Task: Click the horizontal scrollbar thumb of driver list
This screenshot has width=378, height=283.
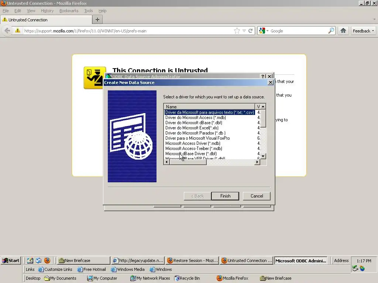Action: (x=188, y=162)
